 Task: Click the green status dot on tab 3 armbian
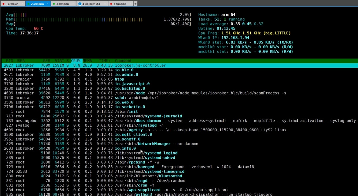[54, 4]
